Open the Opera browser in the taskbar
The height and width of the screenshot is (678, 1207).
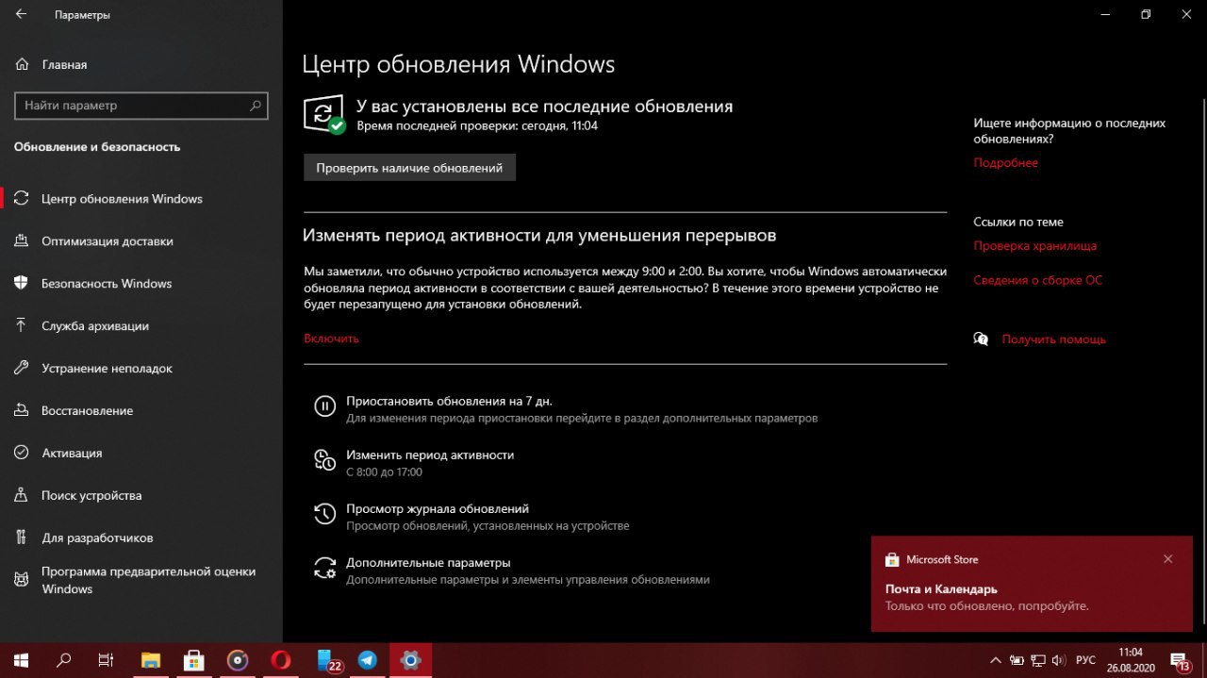tap(280, 660)
